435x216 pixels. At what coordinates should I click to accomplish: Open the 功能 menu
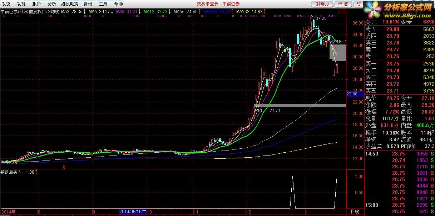pos(21,4)
